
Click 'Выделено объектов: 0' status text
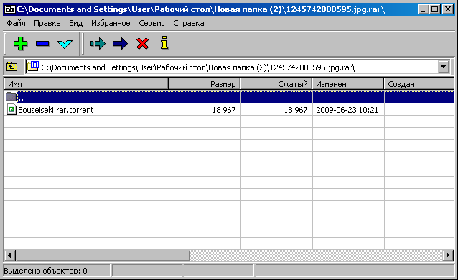click(x=45, y=271)
